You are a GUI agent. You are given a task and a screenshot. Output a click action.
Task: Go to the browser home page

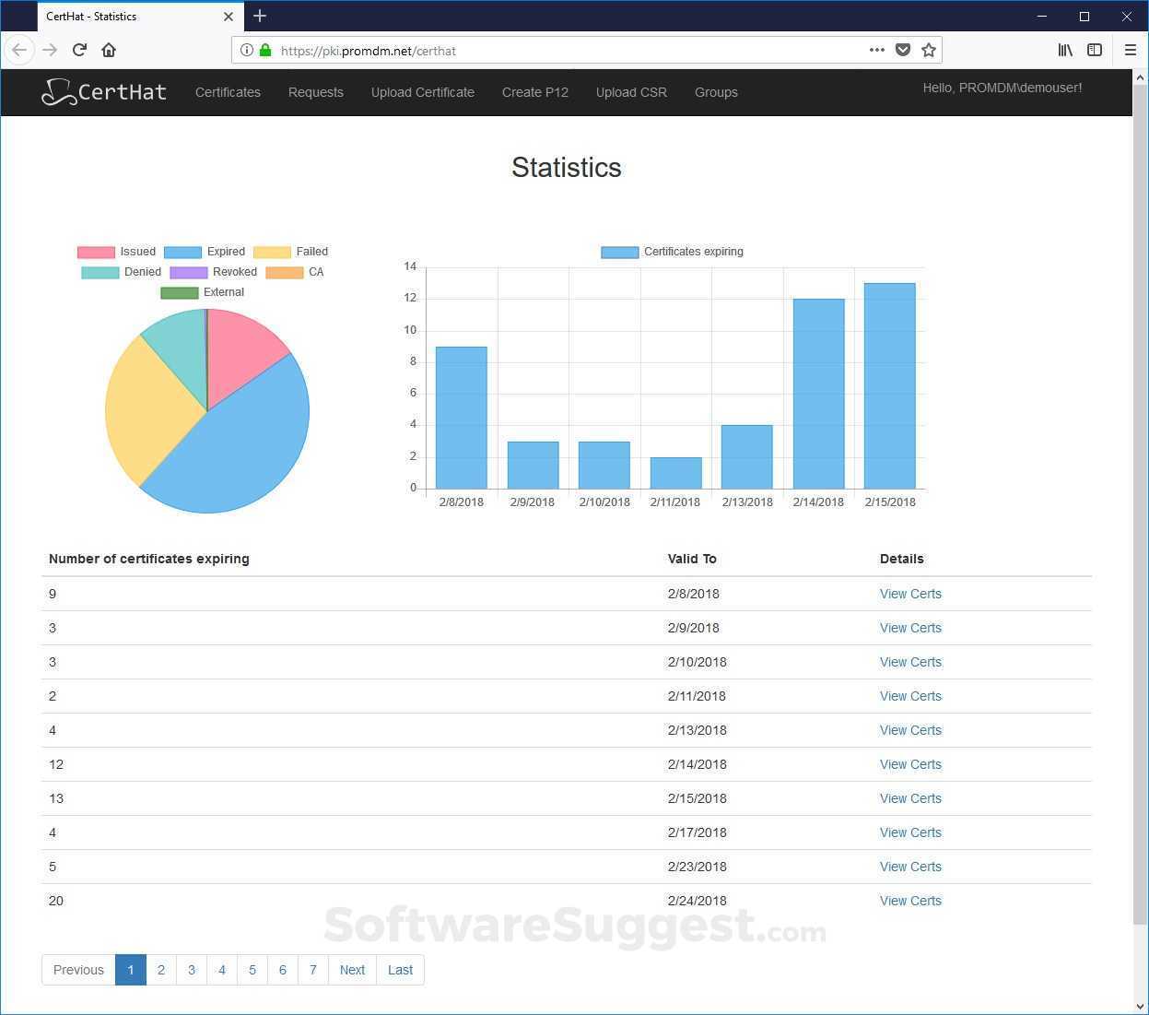pos(109,51)
